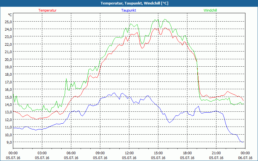The width and height of the screenshot is (258, 161).
Task: Click the 15:00 time axis label
Action: coord(158,153)
